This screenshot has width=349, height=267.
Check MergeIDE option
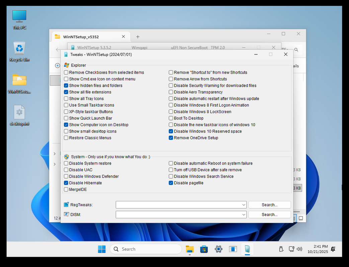point(66,190)
